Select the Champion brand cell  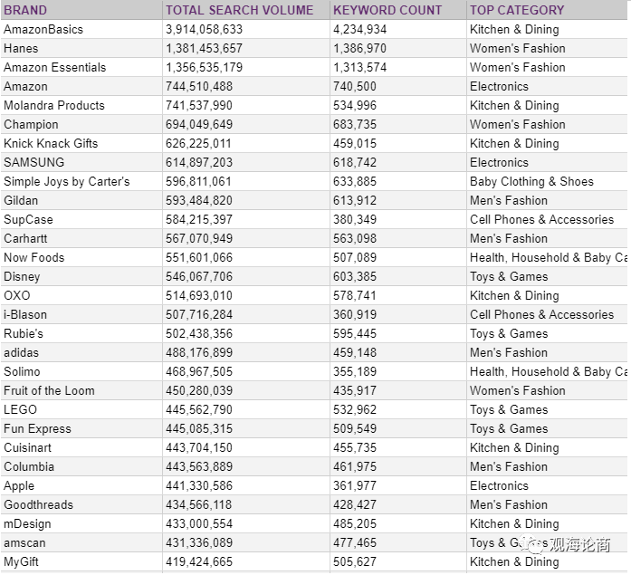tap(81, 124)
